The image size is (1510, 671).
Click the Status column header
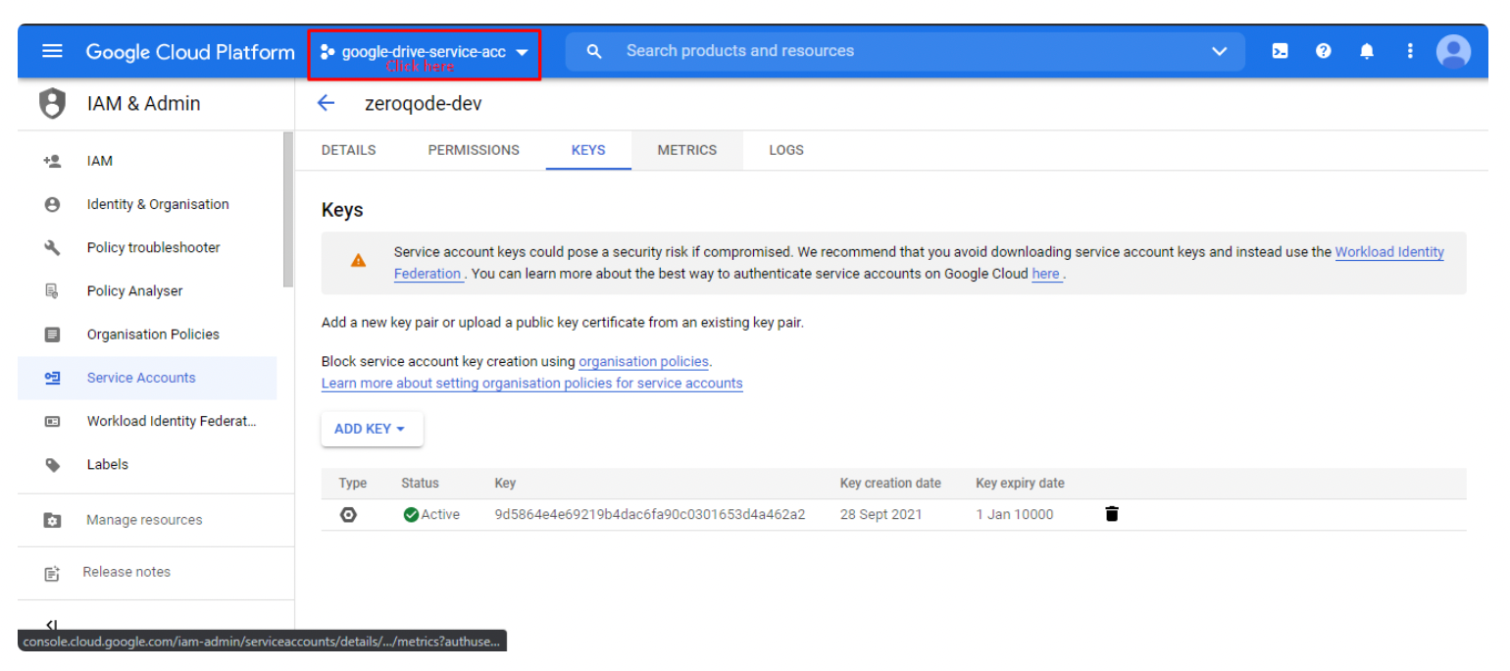point(420,484)
